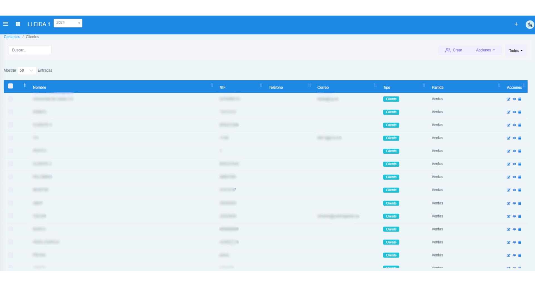The image size is (535, 287).
Task: Go to Contactos breadcrumb link
Action: (x=12, y=37)
